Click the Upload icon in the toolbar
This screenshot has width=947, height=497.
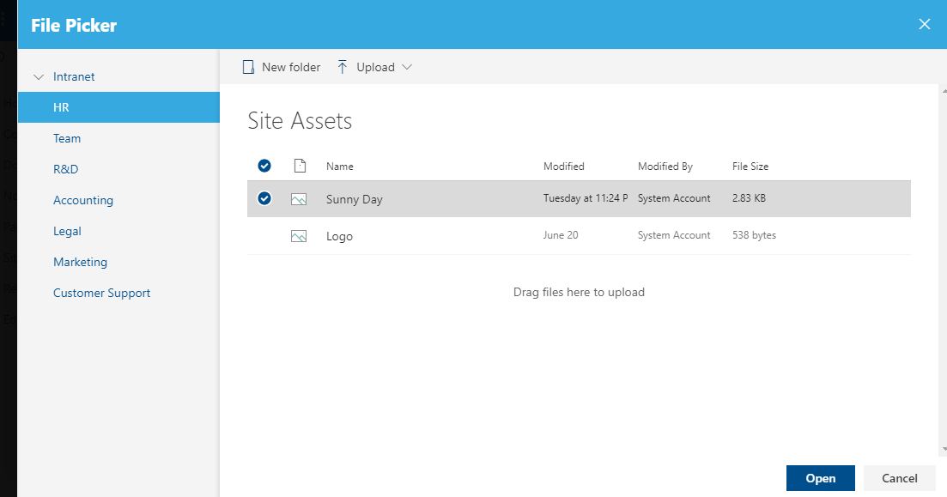tap(342, 66)
